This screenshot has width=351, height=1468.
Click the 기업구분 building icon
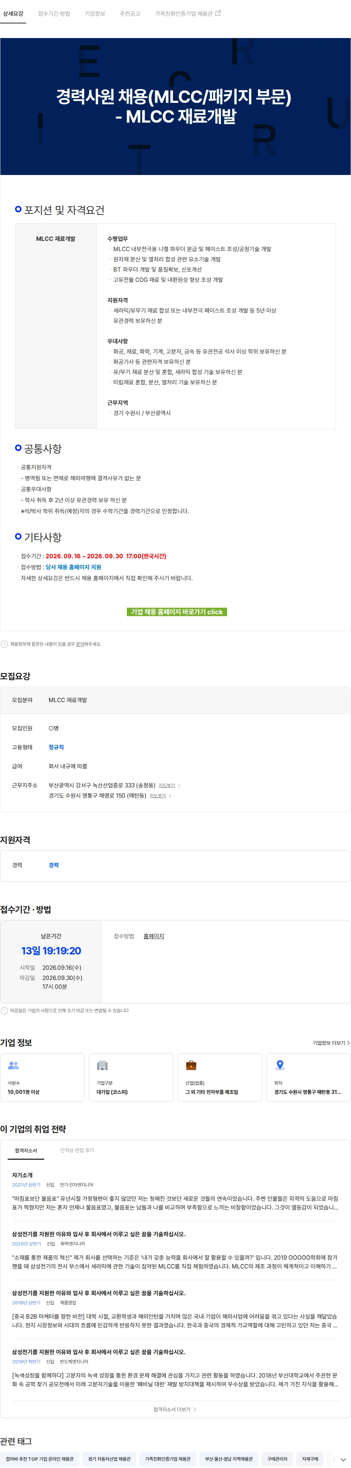tap(102, 1065)
